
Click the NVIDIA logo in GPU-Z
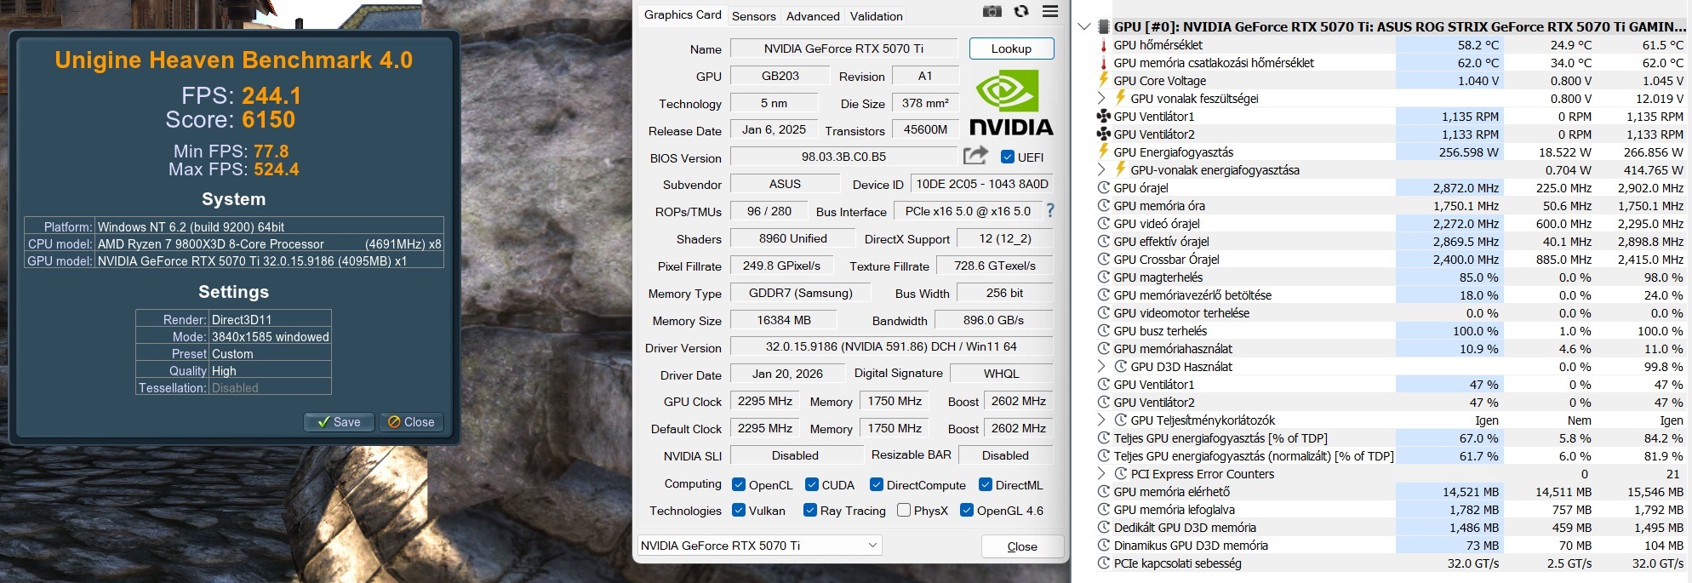(x=1011, y=102)
